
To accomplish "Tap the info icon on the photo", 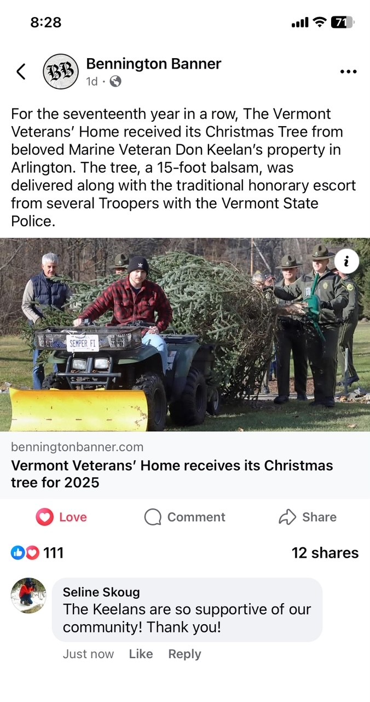I will (x=346, y=262).
